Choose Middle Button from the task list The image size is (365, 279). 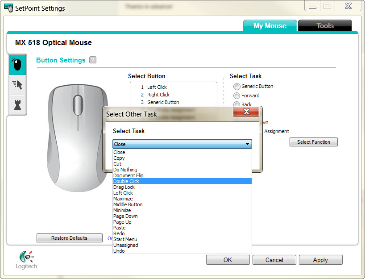click(x=182, y=204)
